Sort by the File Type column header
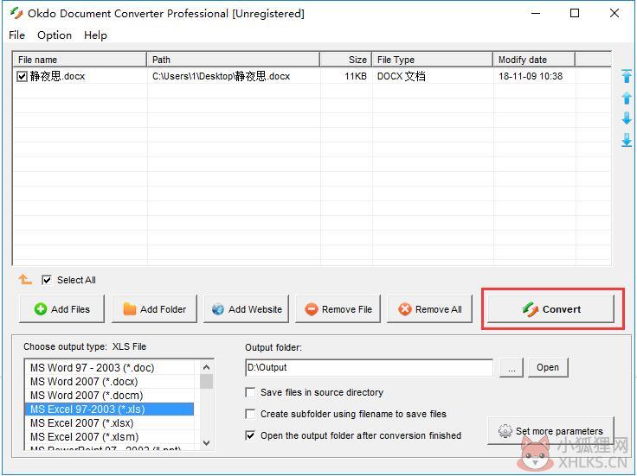637x476 pixels. tap(432, 60)
